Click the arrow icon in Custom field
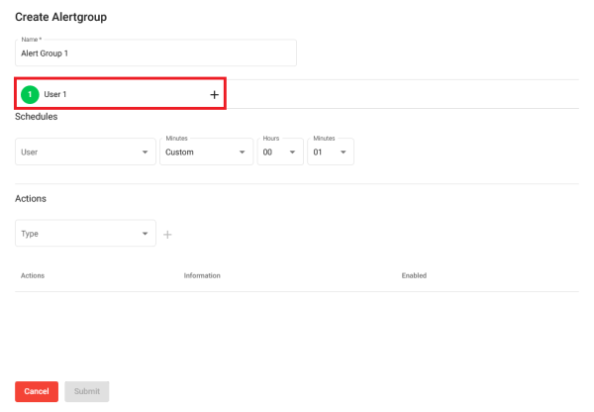594x412 pixels. click(243, 152)
